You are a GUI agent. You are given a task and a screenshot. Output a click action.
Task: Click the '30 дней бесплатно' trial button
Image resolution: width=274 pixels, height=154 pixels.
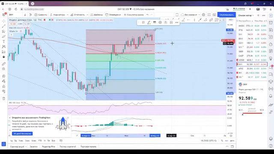coord(22,133)
